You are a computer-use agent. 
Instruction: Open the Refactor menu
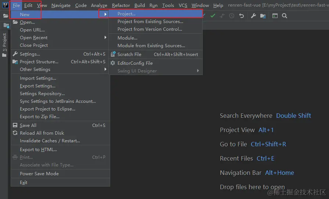[x=121, y=5]
